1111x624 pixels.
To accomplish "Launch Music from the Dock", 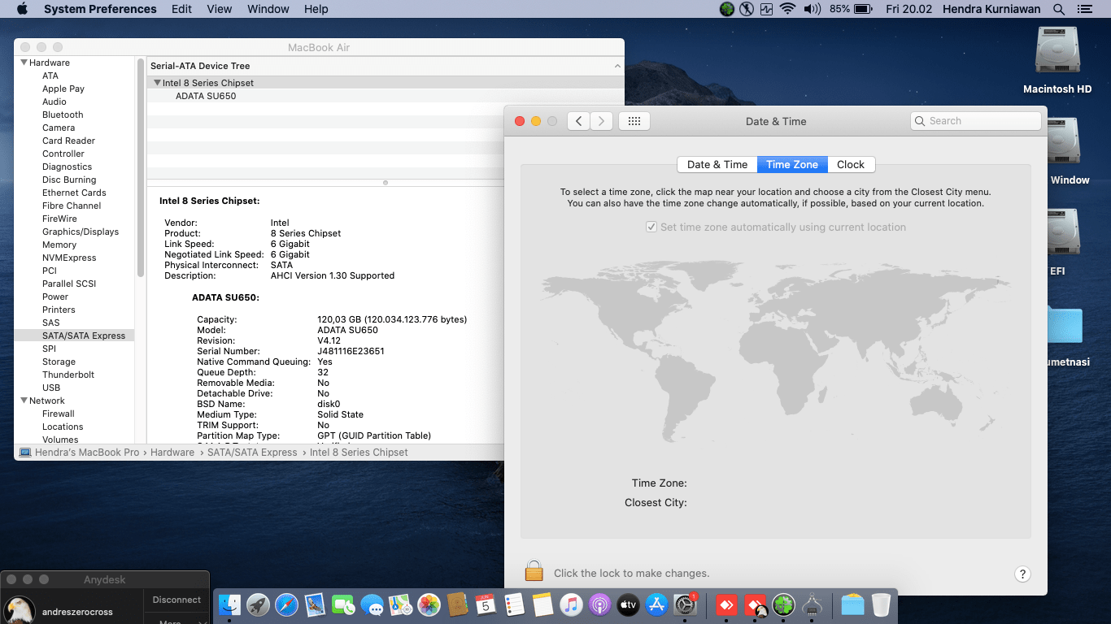I will [x=571, y=604].
